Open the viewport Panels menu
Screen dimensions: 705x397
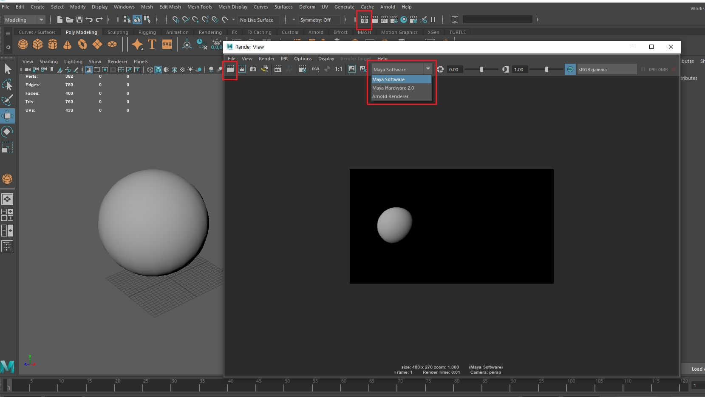click(141, 62)
